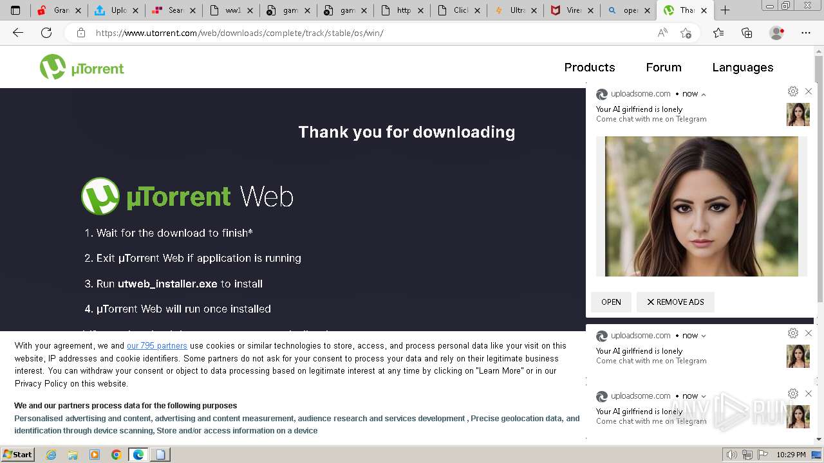Screen dimensions: 824x463
Task: Close the active 'Tha' µTorrent tab
Action: [704, 10]
